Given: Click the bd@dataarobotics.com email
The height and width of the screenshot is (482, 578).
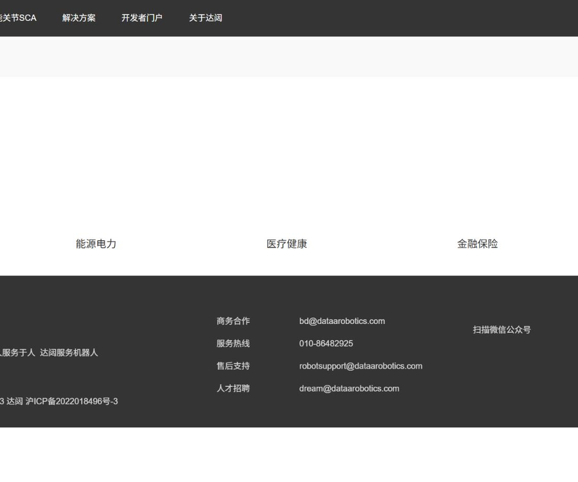Looking at the screenshot, I should [342, 321].
